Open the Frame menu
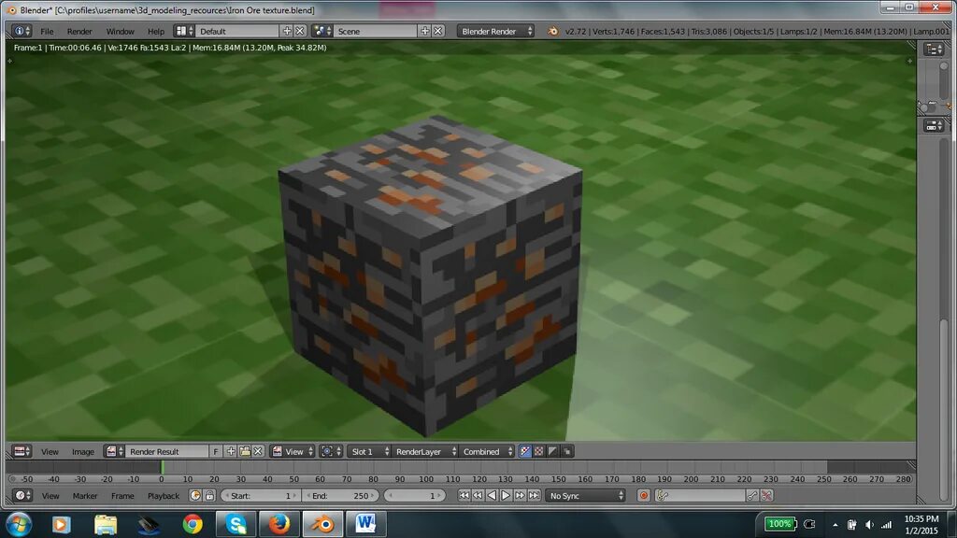 [122, 496]
